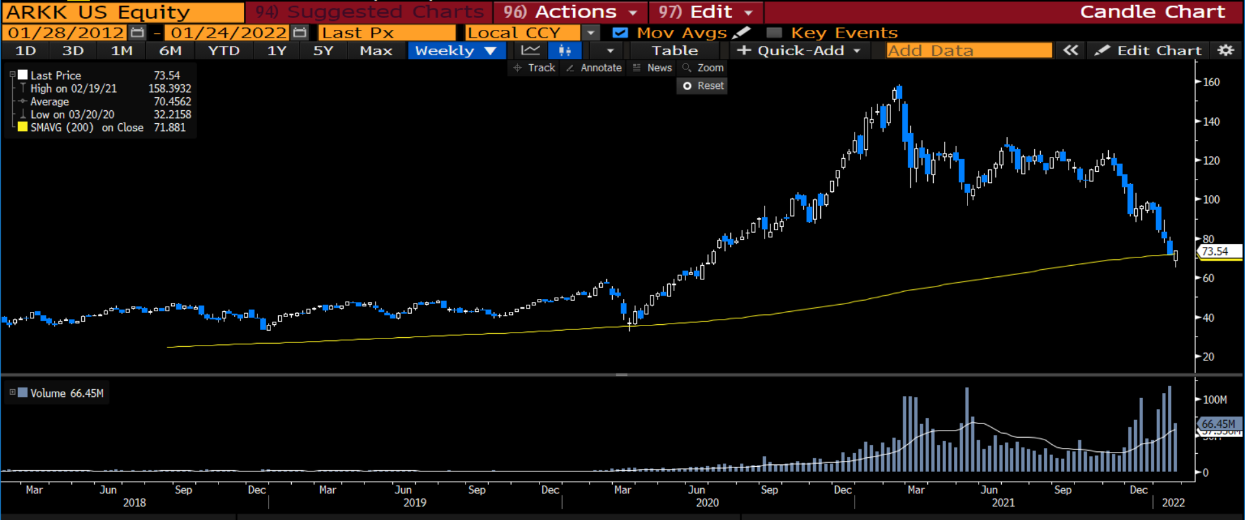Select the 1Y range tab
This screenshot has width=1245, height=520.
point(277,51)
